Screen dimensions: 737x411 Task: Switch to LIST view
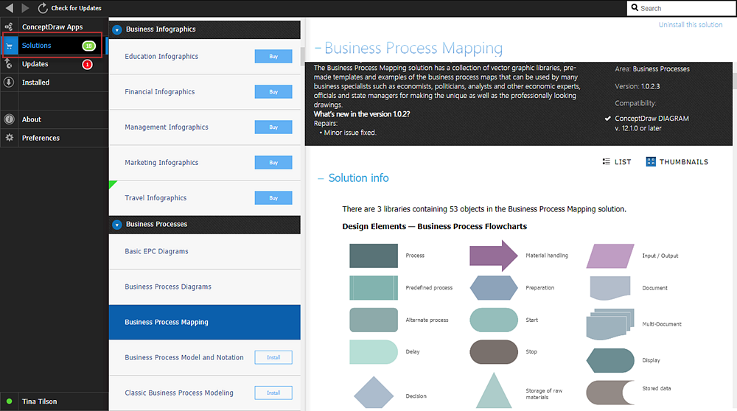tap(617, 161)
